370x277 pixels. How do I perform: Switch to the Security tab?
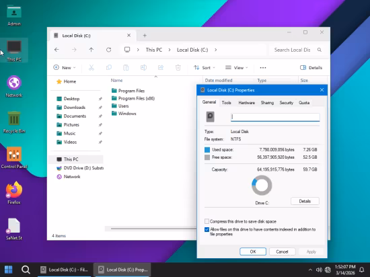286,103
